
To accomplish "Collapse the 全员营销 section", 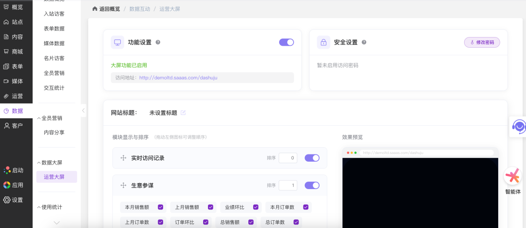I will coord(39,118).
